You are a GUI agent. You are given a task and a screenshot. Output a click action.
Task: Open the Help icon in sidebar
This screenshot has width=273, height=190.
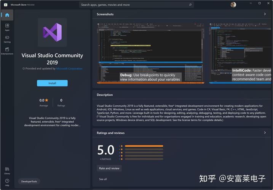click(7, 182)
